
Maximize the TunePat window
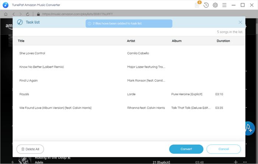pyautogui.click(x=243, y=5)
